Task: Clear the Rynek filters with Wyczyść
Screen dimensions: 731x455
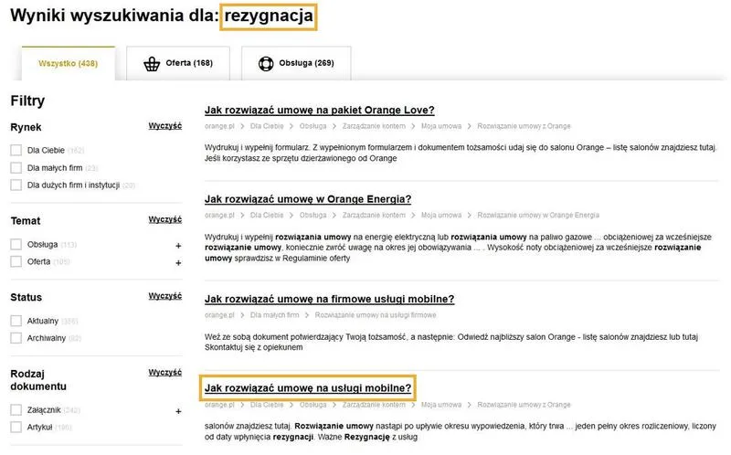Action: pyautogui.click(x=165, y=126)
